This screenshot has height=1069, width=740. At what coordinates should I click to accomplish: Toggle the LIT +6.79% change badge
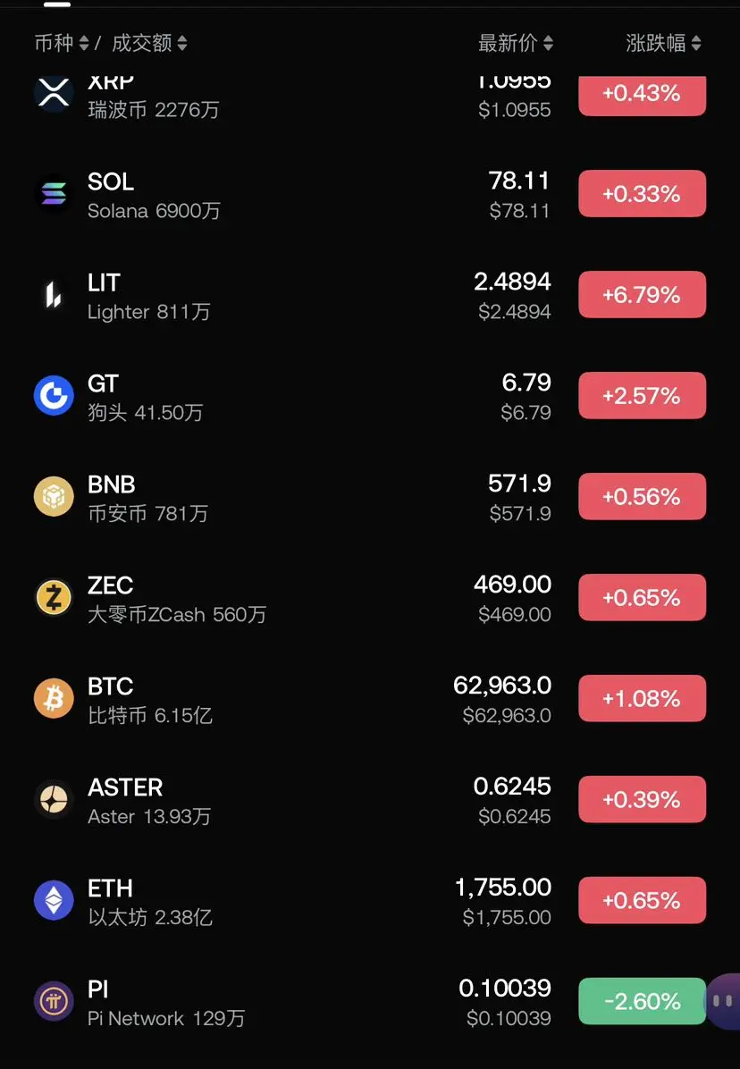[x=642, y=295]
